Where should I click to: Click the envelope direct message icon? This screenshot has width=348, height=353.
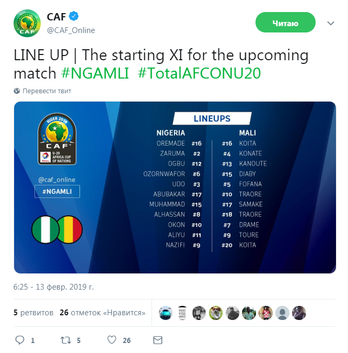click(x=158, y=340)
